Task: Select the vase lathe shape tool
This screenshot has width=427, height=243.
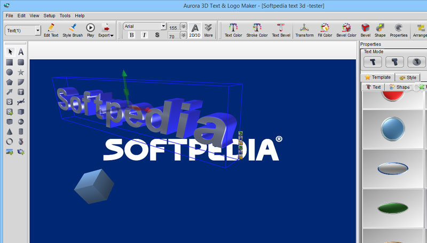Action: (x=21, y=142)
